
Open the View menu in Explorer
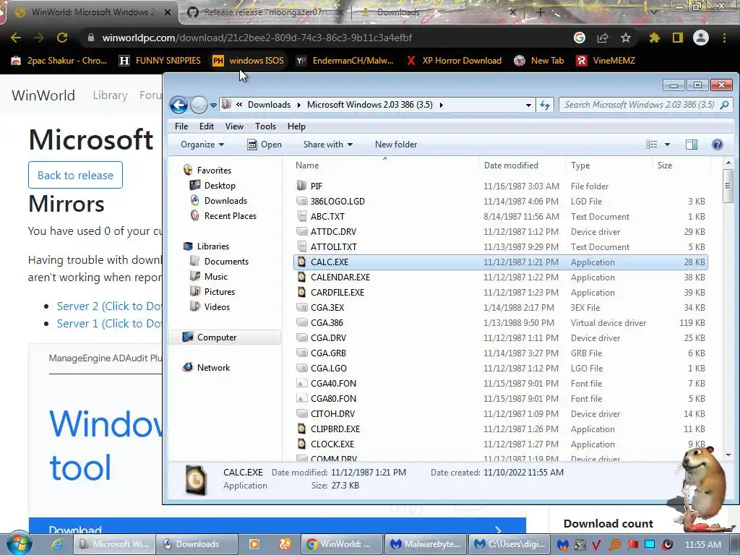coord(234,126)
